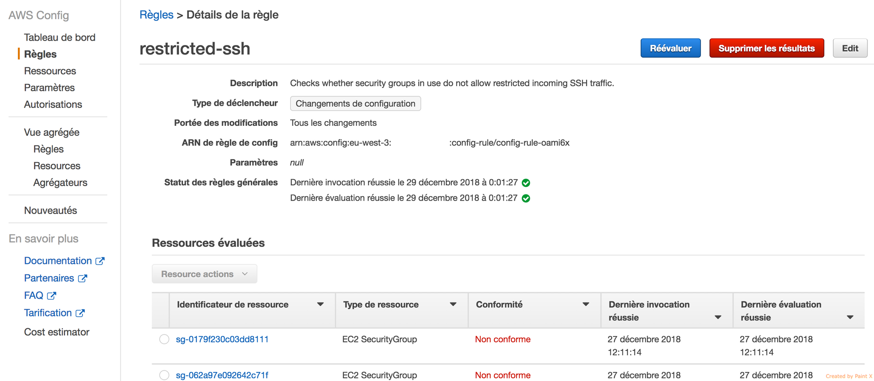Open Ressources in the sidebar
Image resolution: width=874 pixels, height=381 pixels.
pyautogui.click(x=50, y=71)
